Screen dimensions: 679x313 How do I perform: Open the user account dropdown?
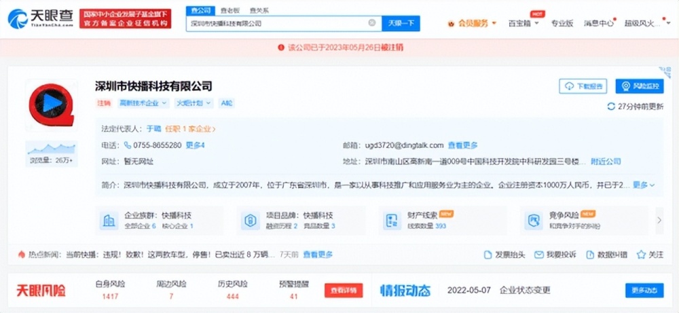[646, 23]
